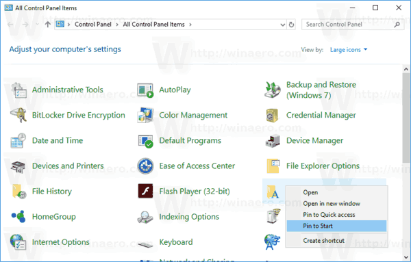Image resolution: width=411 pixels, height=262 pixels.
Task: Select Create shortcut in context menu
Action: pyautogui.click(x=336, y=241)
